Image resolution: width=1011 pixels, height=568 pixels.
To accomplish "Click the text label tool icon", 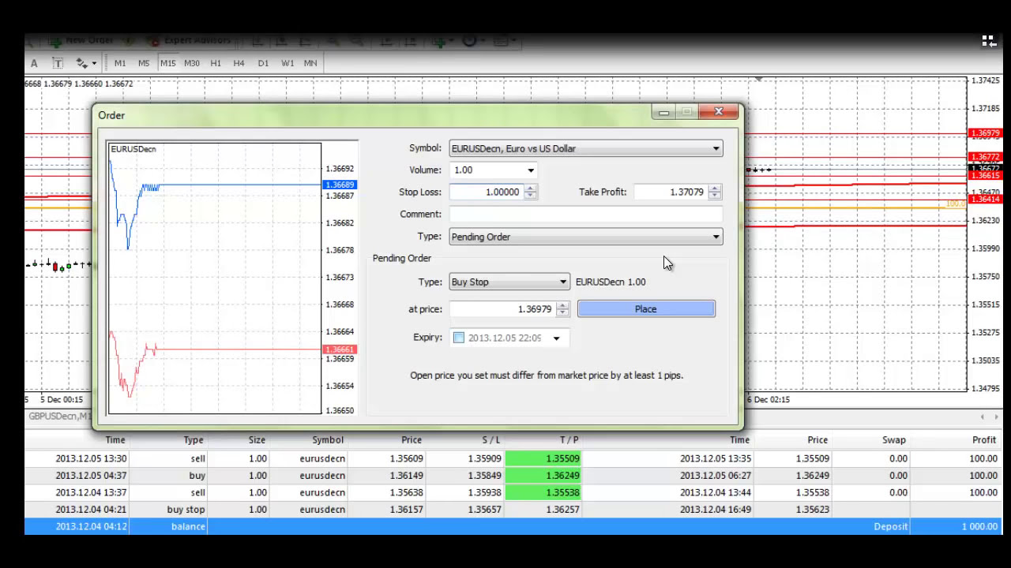I will pos(58,63).
